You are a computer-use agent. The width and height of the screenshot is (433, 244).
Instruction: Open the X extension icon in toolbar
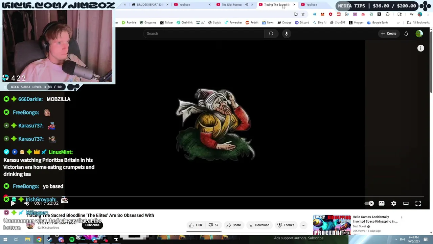379,14
